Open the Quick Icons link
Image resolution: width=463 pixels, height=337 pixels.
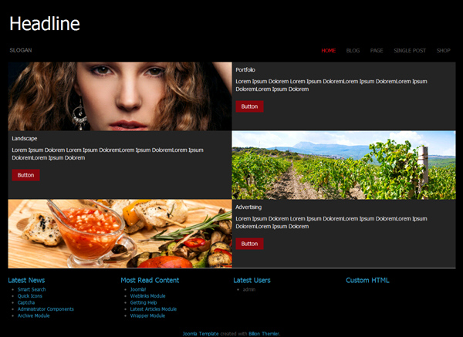30,296
